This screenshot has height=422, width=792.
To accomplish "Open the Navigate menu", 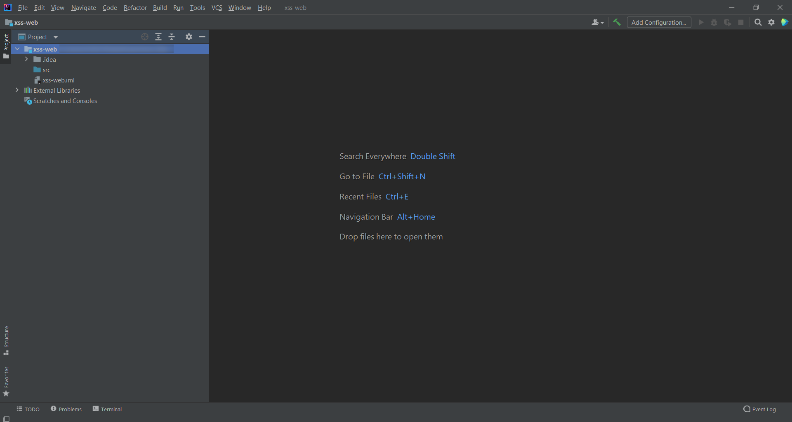I will coord(83,7).
